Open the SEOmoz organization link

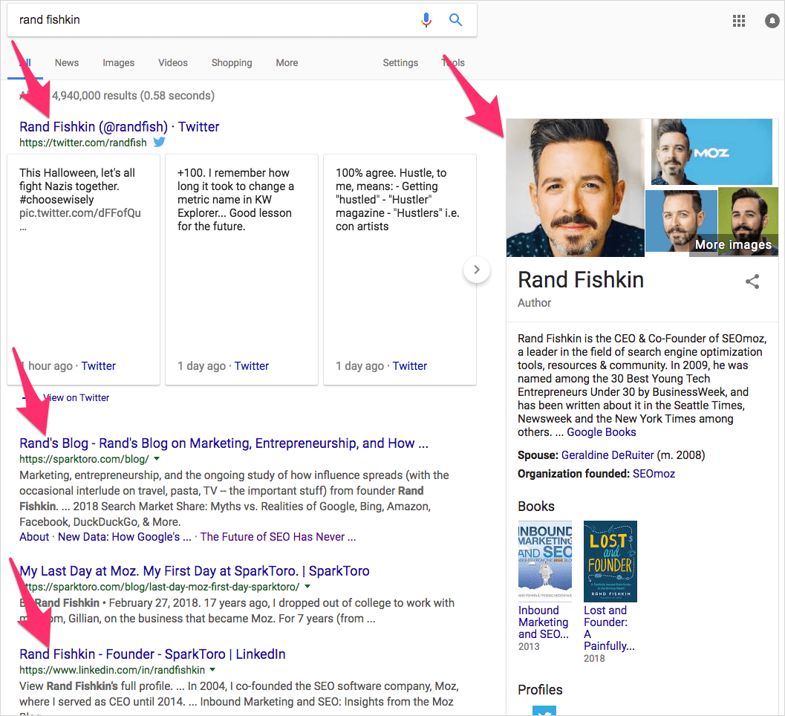654,474
